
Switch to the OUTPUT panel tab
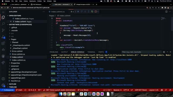(64, 52)
